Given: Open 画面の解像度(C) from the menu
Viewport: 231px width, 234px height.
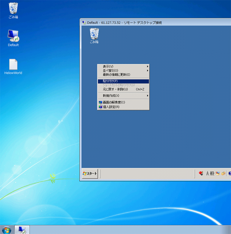Looking at the screenshot, I should coord(123,102).
